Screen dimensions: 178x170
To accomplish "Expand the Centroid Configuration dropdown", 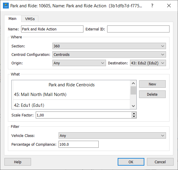I will [109, 54].
